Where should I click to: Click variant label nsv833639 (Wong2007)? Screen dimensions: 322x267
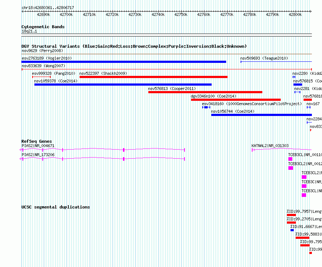point(43,66)
